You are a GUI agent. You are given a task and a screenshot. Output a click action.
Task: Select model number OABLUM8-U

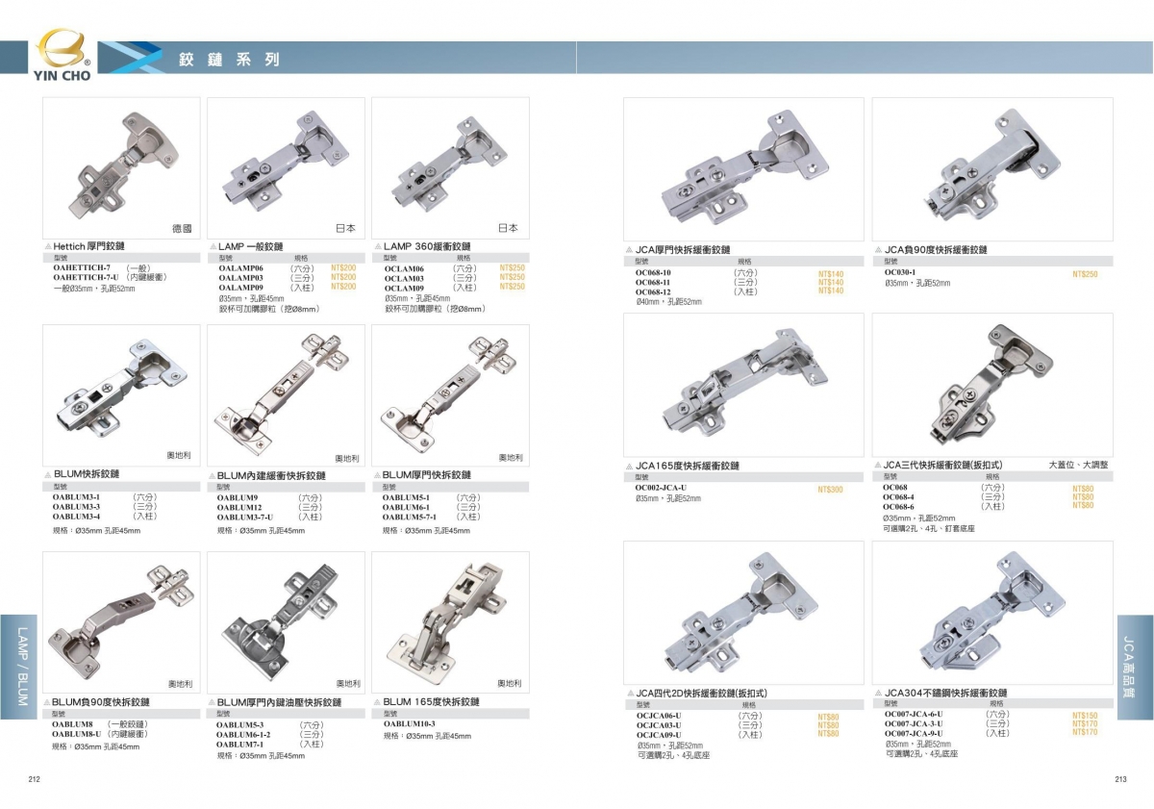77,734
